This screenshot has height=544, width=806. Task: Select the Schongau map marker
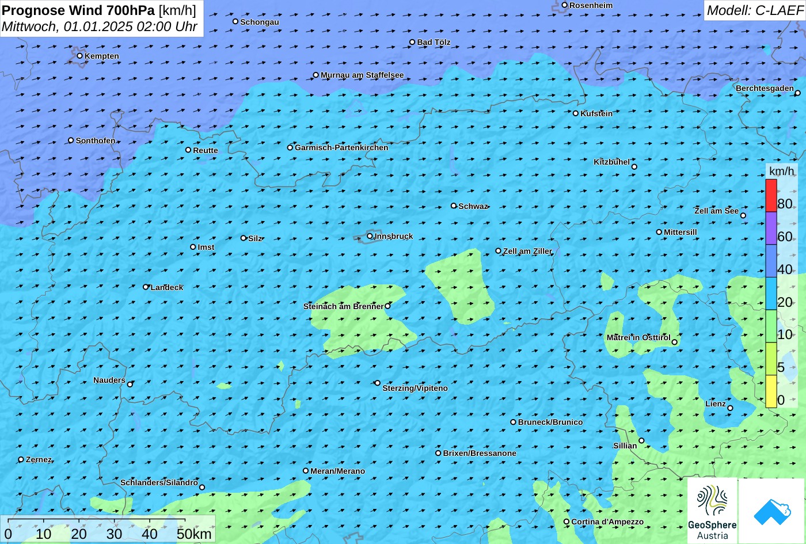235,21
